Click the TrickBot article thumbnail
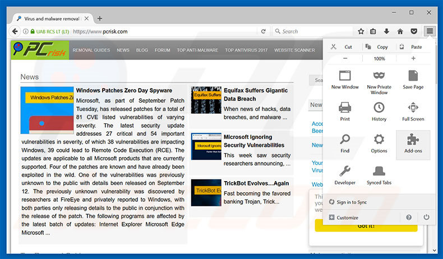The image size is (443, 259). point(206,193)
